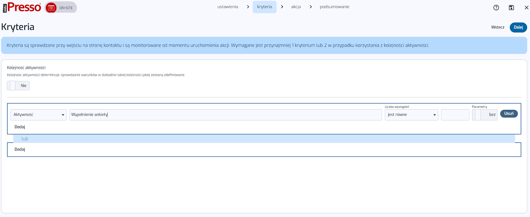Remove the criterion with Usuń button
This screenshot has width=530, height=217.
(x=508, y=114)
